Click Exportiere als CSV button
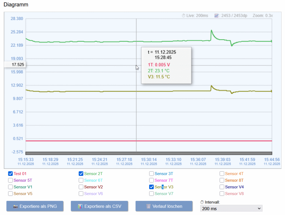 click(99, 206)
